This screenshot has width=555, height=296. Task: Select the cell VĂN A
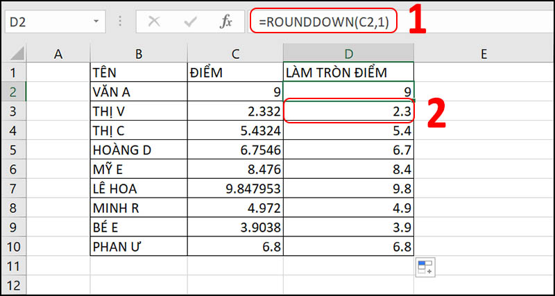[139, 92]
